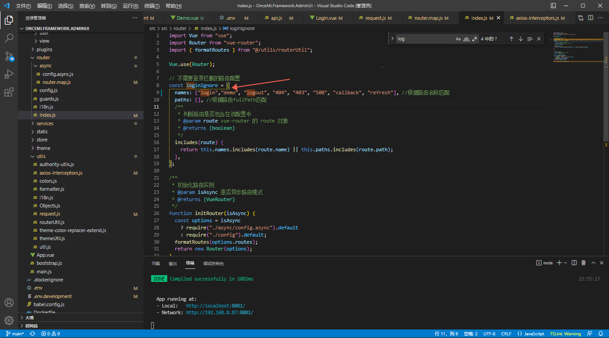This screenshot has height=338, width=609.
Task: Split the terminal panel
Action: pyautogui.click(x=574, y=263)
